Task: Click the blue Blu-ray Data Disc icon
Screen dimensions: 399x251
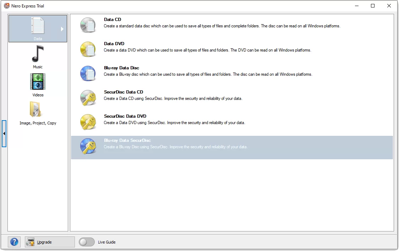Action: 88,73
